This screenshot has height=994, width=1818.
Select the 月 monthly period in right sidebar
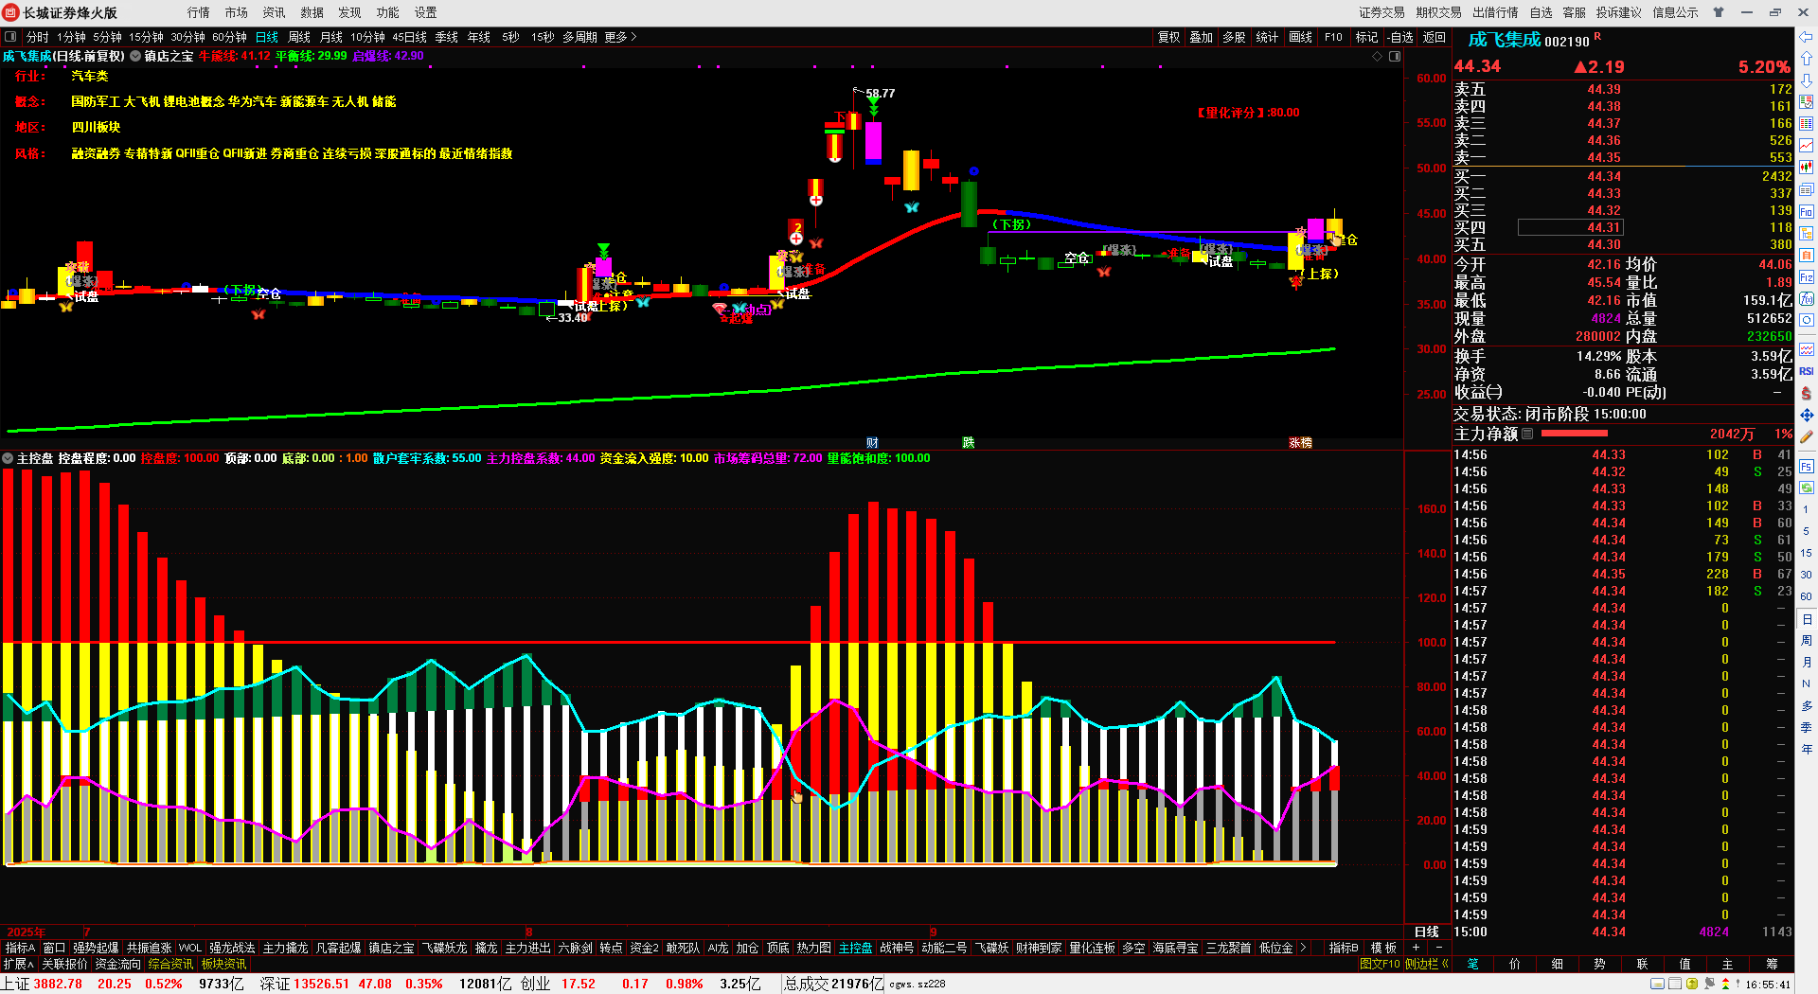1807,663
